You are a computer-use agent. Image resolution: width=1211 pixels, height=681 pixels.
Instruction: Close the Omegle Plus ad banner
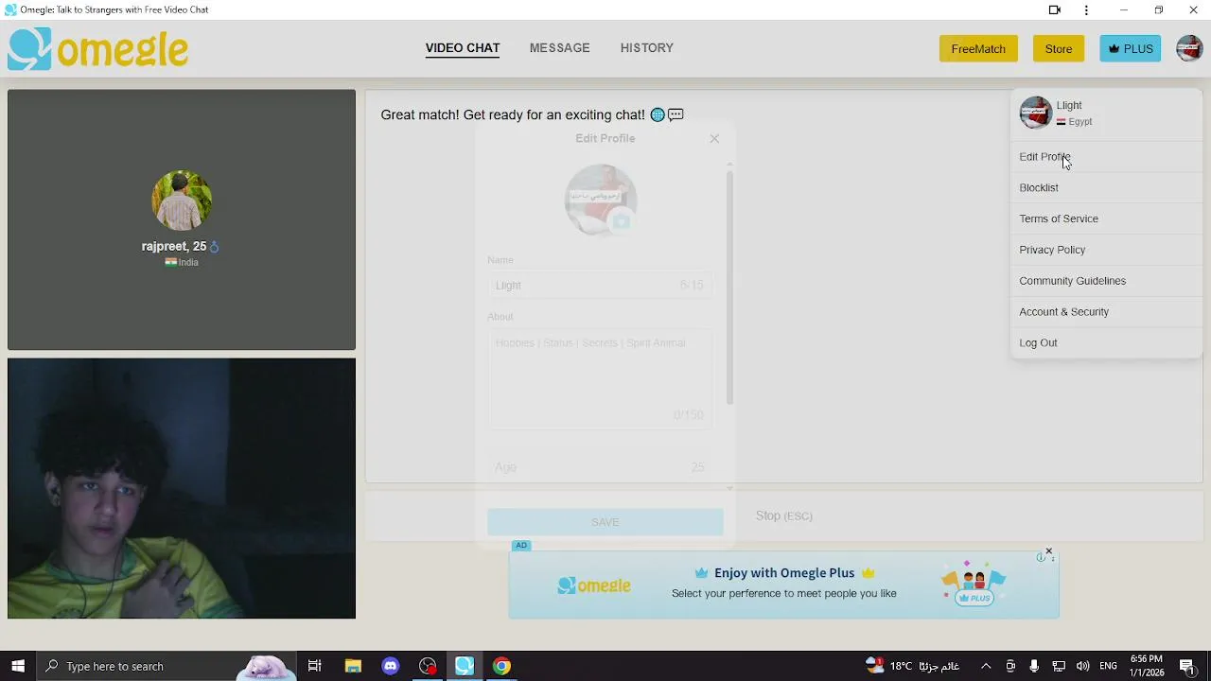click(1048, 550)
